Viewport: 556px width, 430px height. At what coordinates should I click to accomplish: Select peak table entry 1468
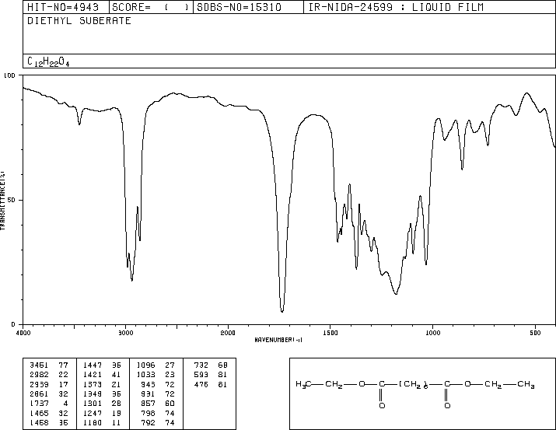point(39,422)
